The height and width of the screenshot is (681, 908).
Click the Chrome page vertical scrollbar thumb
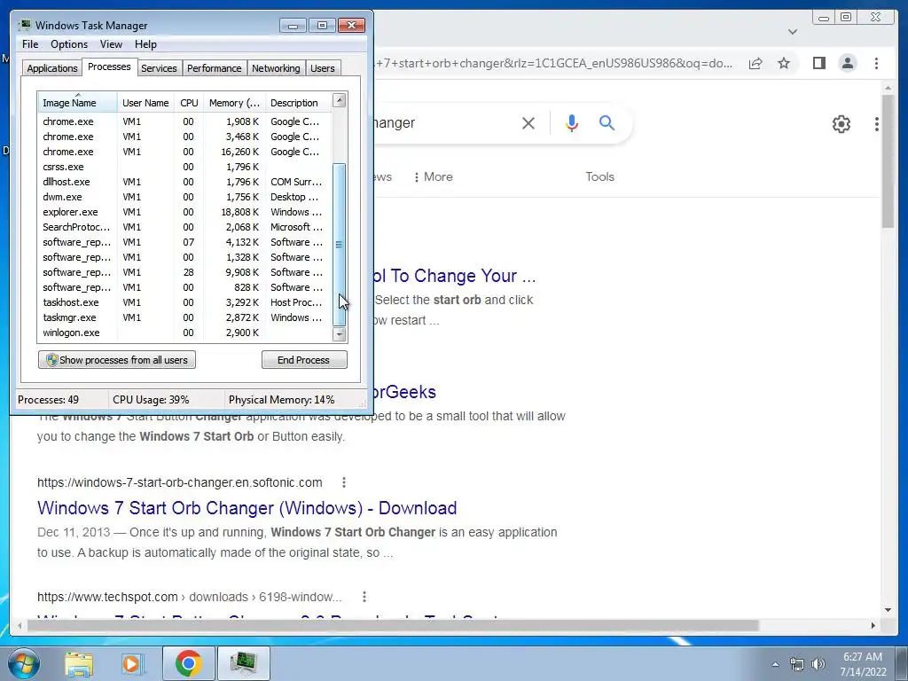[888, 160]
